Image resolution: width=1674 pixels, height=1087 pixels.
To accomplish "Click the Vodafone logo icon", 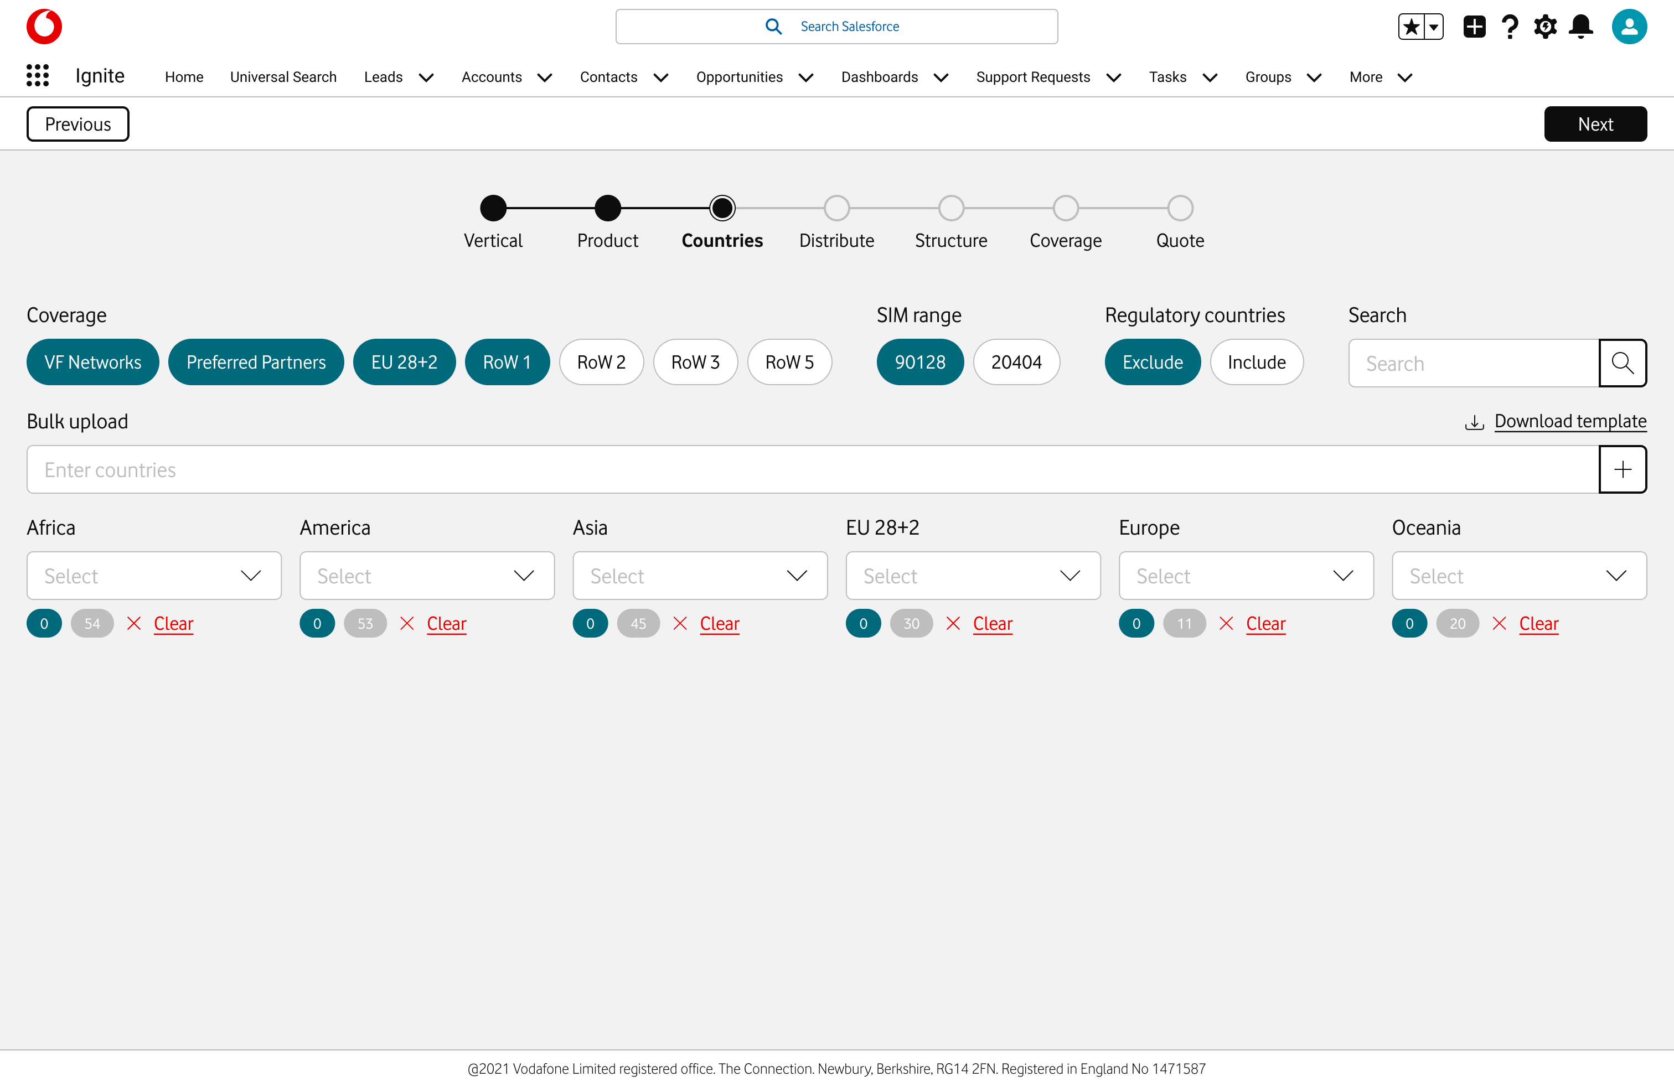I will point(44,26).
